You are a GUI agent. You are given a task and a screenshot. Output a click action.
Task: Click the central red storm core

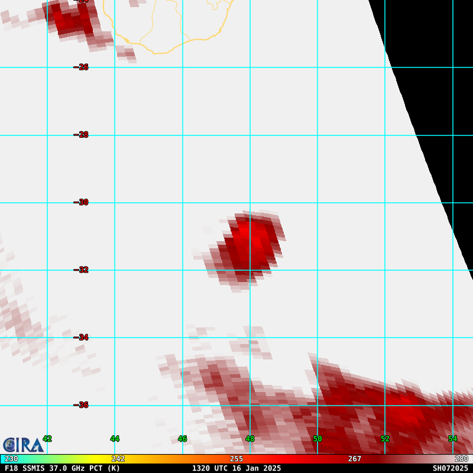250,245
